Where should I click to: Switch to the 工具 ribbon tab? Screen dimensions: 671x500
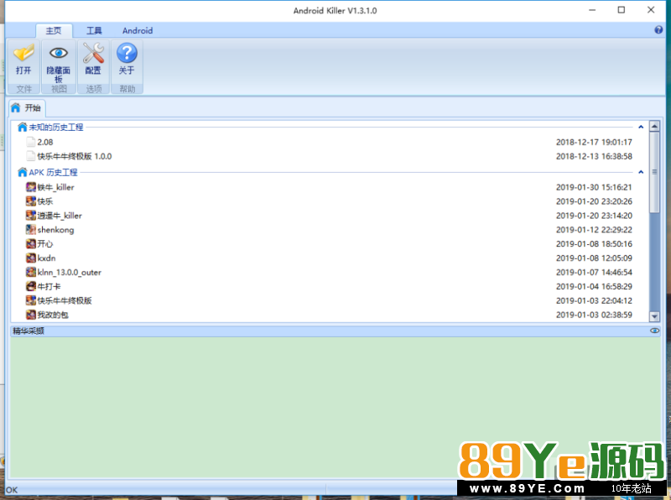pyautogui.click(x=94, y=31)
